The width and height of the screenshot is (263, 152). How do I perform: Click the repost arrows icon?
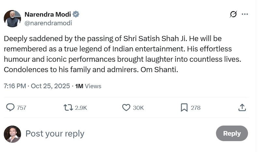[68, 108]
